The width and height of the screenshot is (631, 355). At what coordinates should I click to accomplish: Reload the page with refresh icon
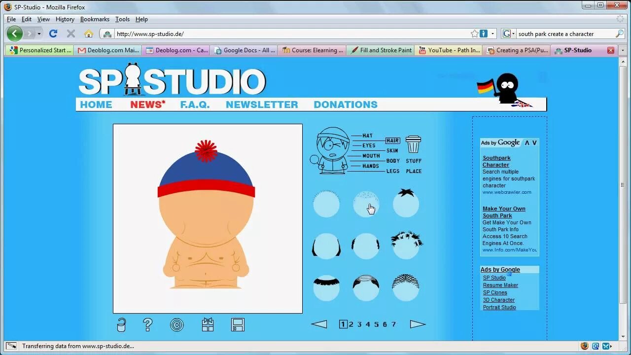pos(53,34)
